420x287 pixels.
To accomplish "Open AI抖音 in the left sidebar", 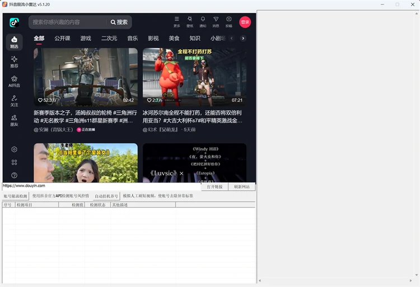I will [14, 81].
